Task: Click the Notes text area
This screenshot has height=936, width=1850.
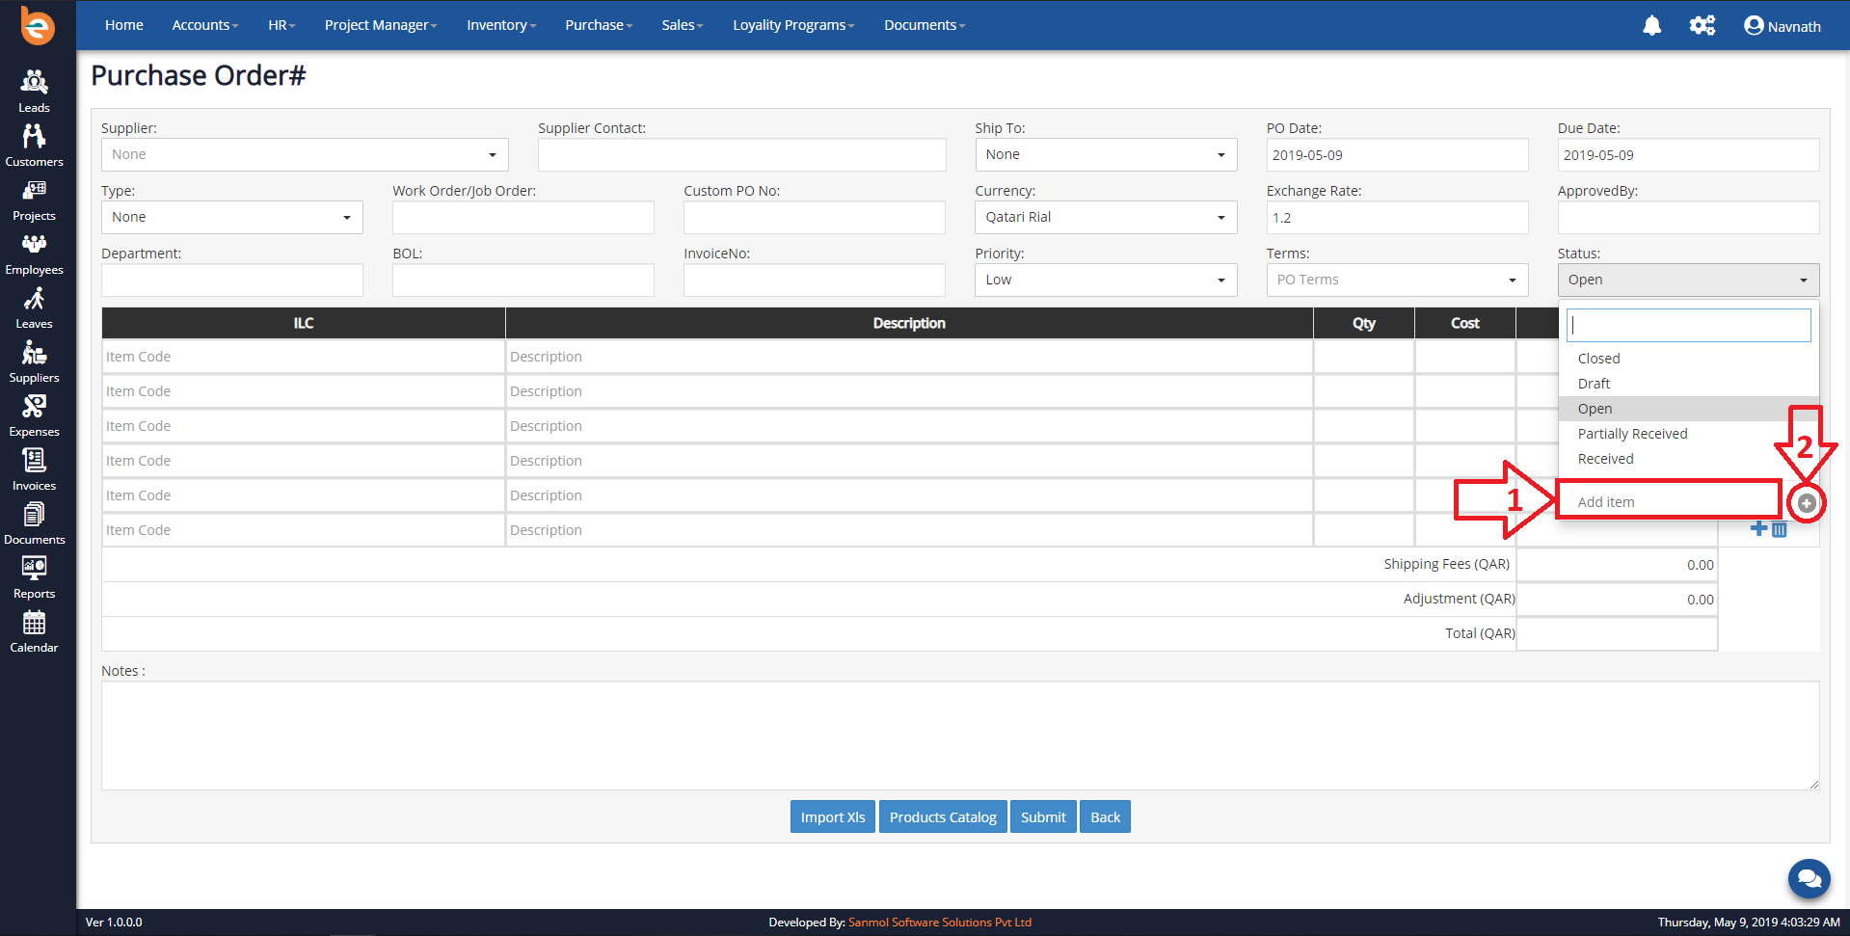Action: point(960,735)
